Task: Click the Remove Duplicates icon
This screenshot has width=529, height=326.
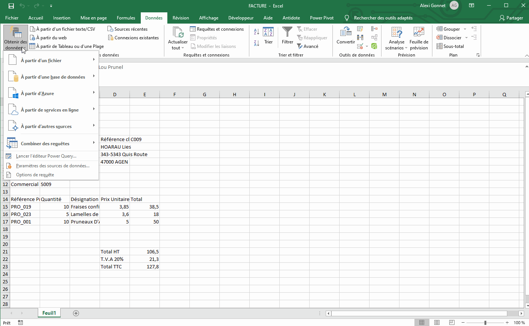Action: [x=360, y=37]
